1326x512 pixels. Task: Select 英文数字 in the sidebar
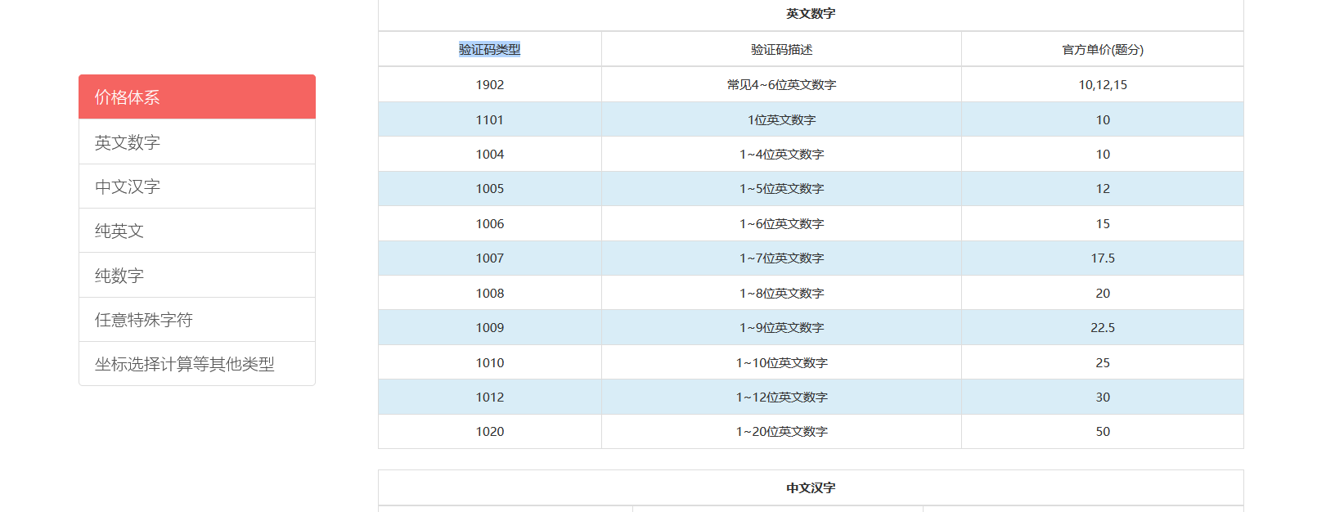coord(197,142)
